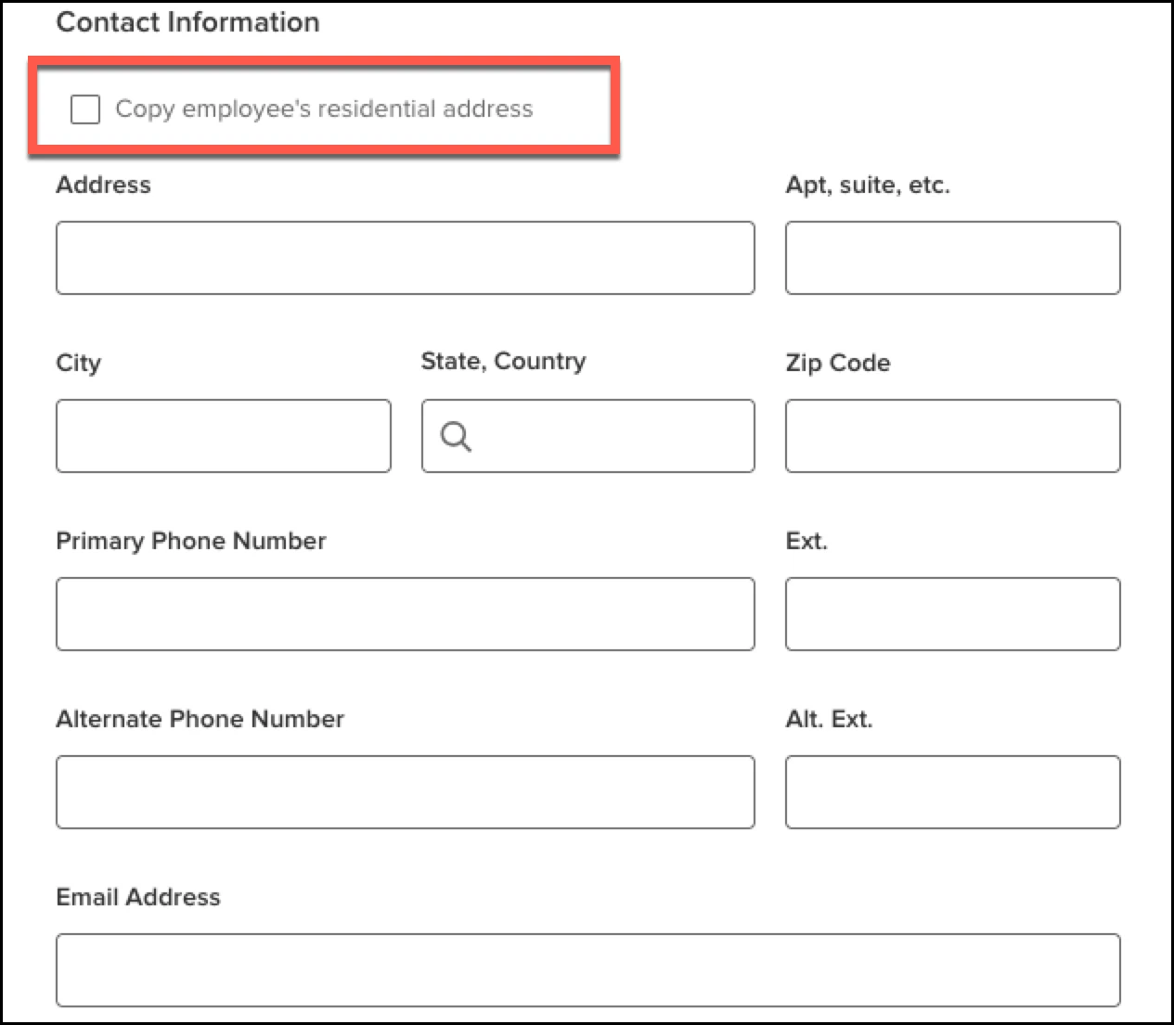Click the Zip Code label text
Screen dimensions: 1174x1025
(838, 363)
